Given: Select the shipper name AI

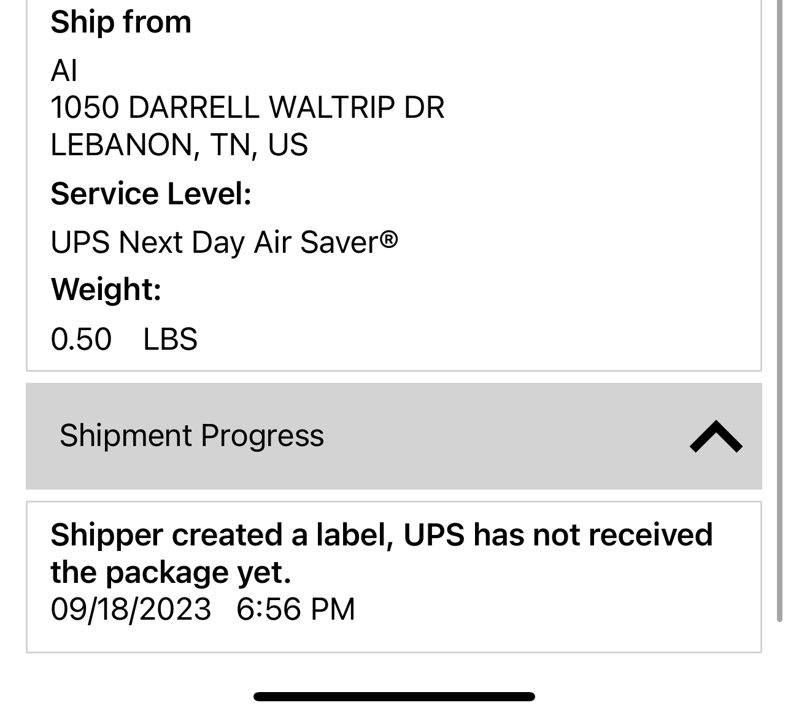Looking at the screenshot, I should [x=64, y=71].
